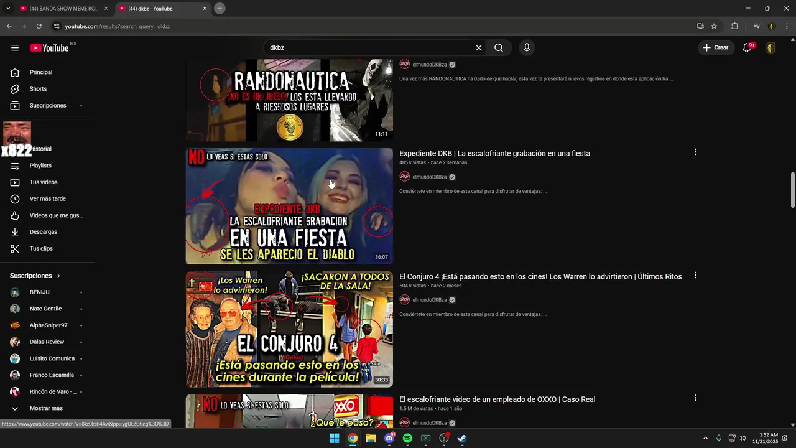Open Expediente DKB fiesta thumbnail
The image size is (796, 448).
(289, 206)
